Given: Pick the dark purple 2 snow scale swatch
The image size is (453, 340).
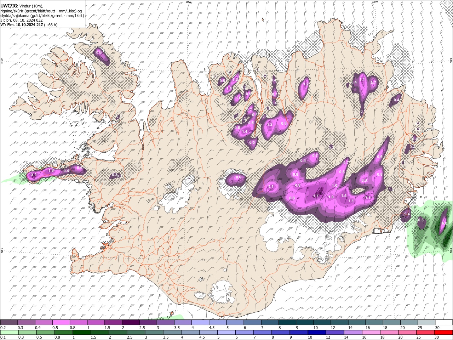Looking at the screenshot, I should [x=130, y=322].
